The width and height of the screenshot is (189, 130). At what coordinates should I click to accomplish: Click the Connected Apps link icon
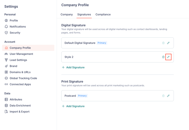6,84
